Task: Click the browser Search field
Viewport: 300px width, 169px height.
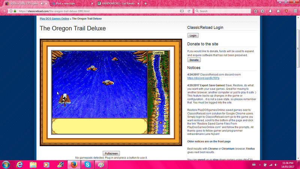Action: pos(222,11)
